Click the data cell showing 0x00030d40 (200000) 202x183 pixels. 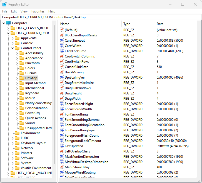pyautogui.click(x=171, y=141)
